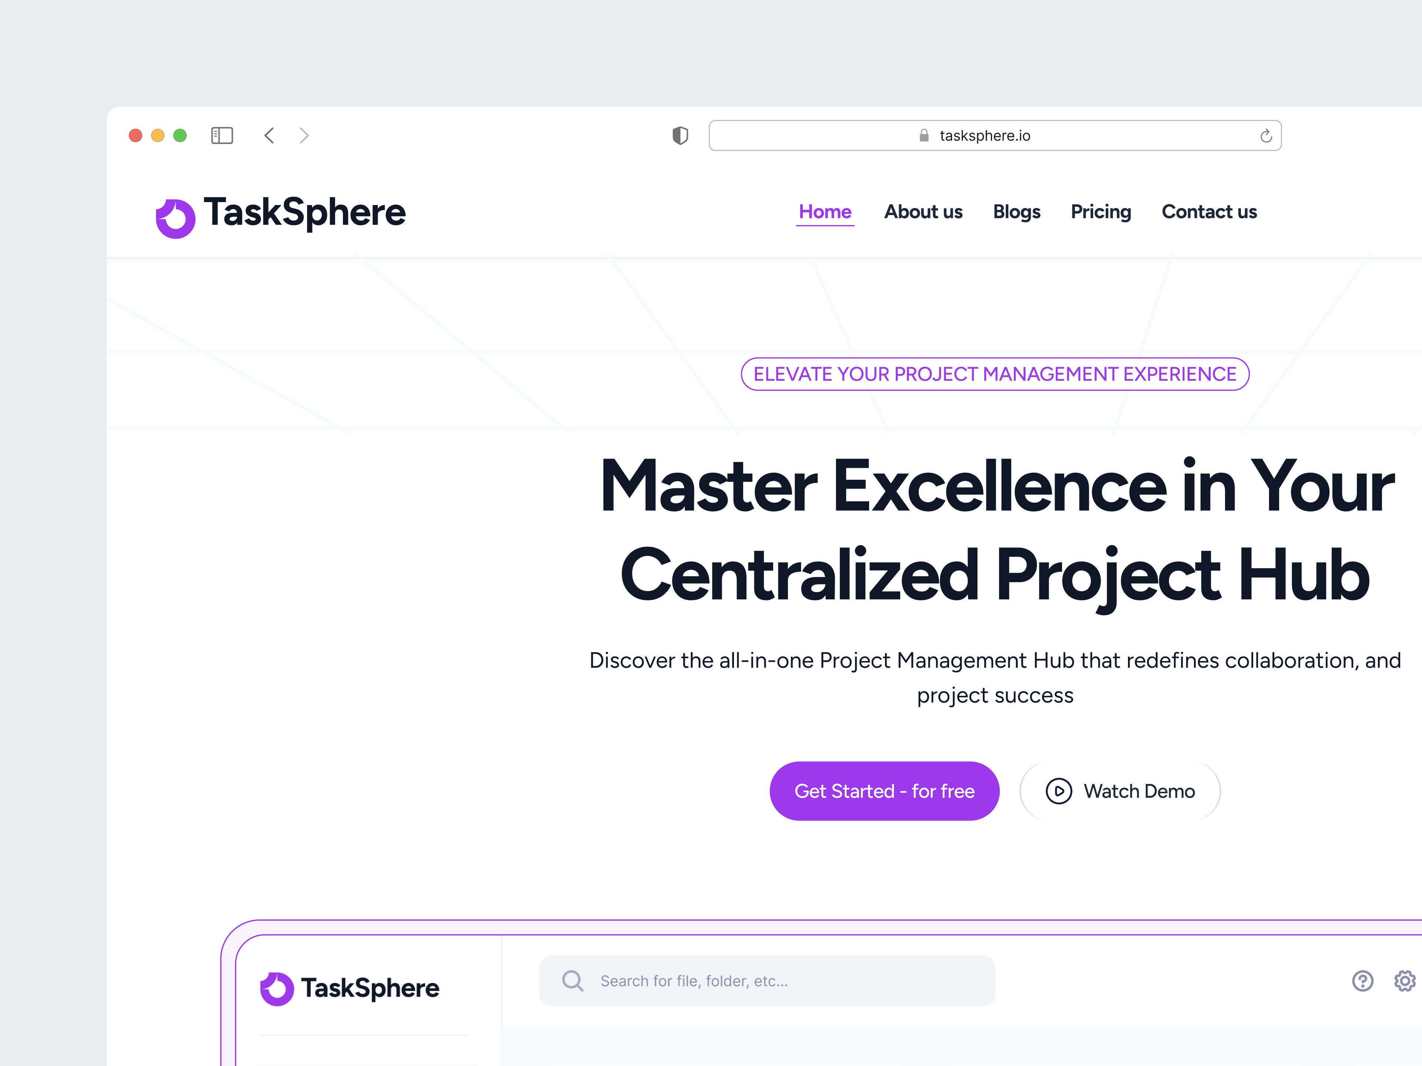Click the lock icon in address bar
This screenshot has width=1422, height=1066.
pos(924,135)
